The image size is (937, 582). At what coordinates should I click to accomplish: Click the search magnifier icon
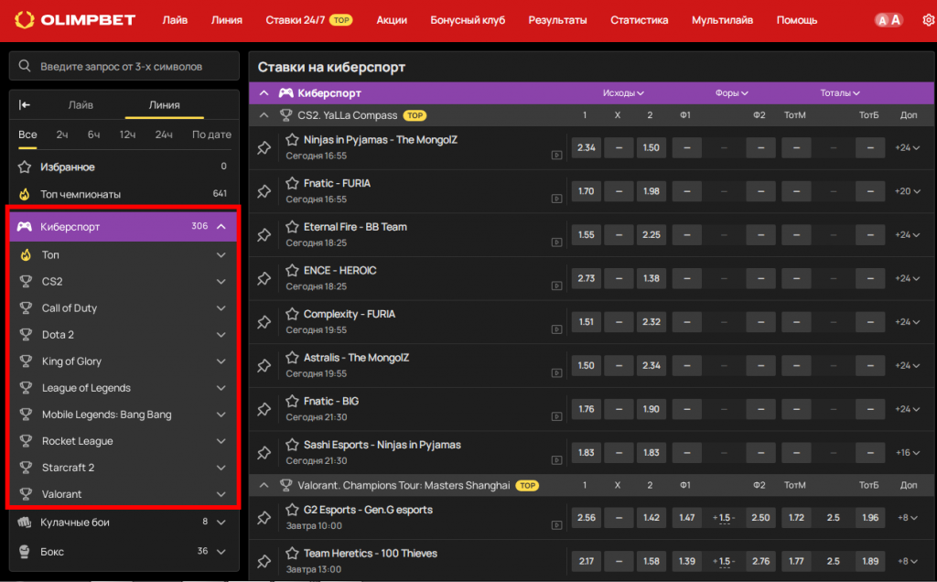(25, 66)
